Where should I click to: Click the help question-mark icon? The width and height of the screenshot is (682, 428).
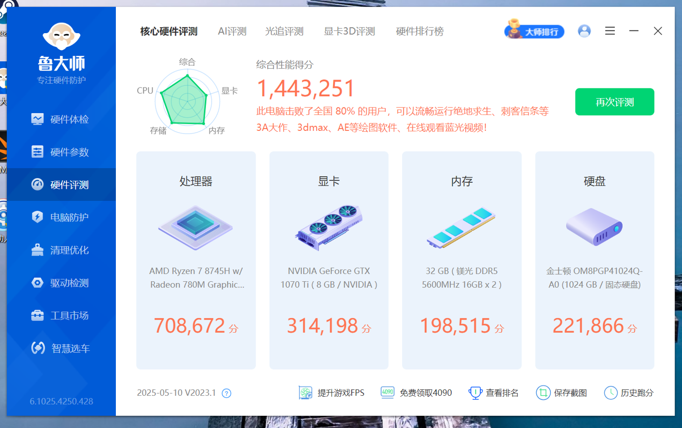point(227,393)
